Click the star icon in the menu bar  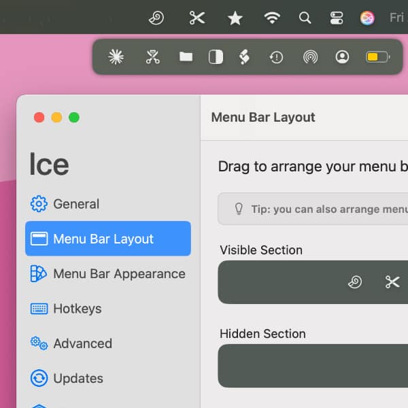click(235, 18)
